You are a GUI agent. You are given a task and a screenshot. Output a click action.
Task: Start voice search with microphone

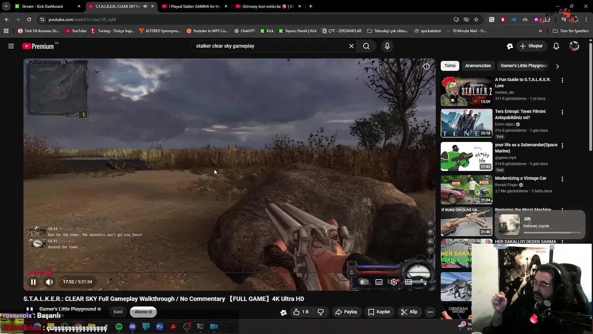[387, 46]
